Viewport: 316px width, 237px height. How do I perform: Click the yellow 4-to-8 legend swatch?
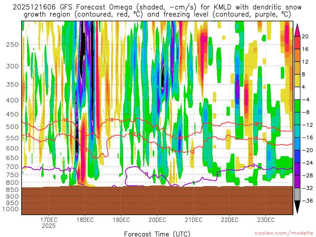(x=297, y=81)
